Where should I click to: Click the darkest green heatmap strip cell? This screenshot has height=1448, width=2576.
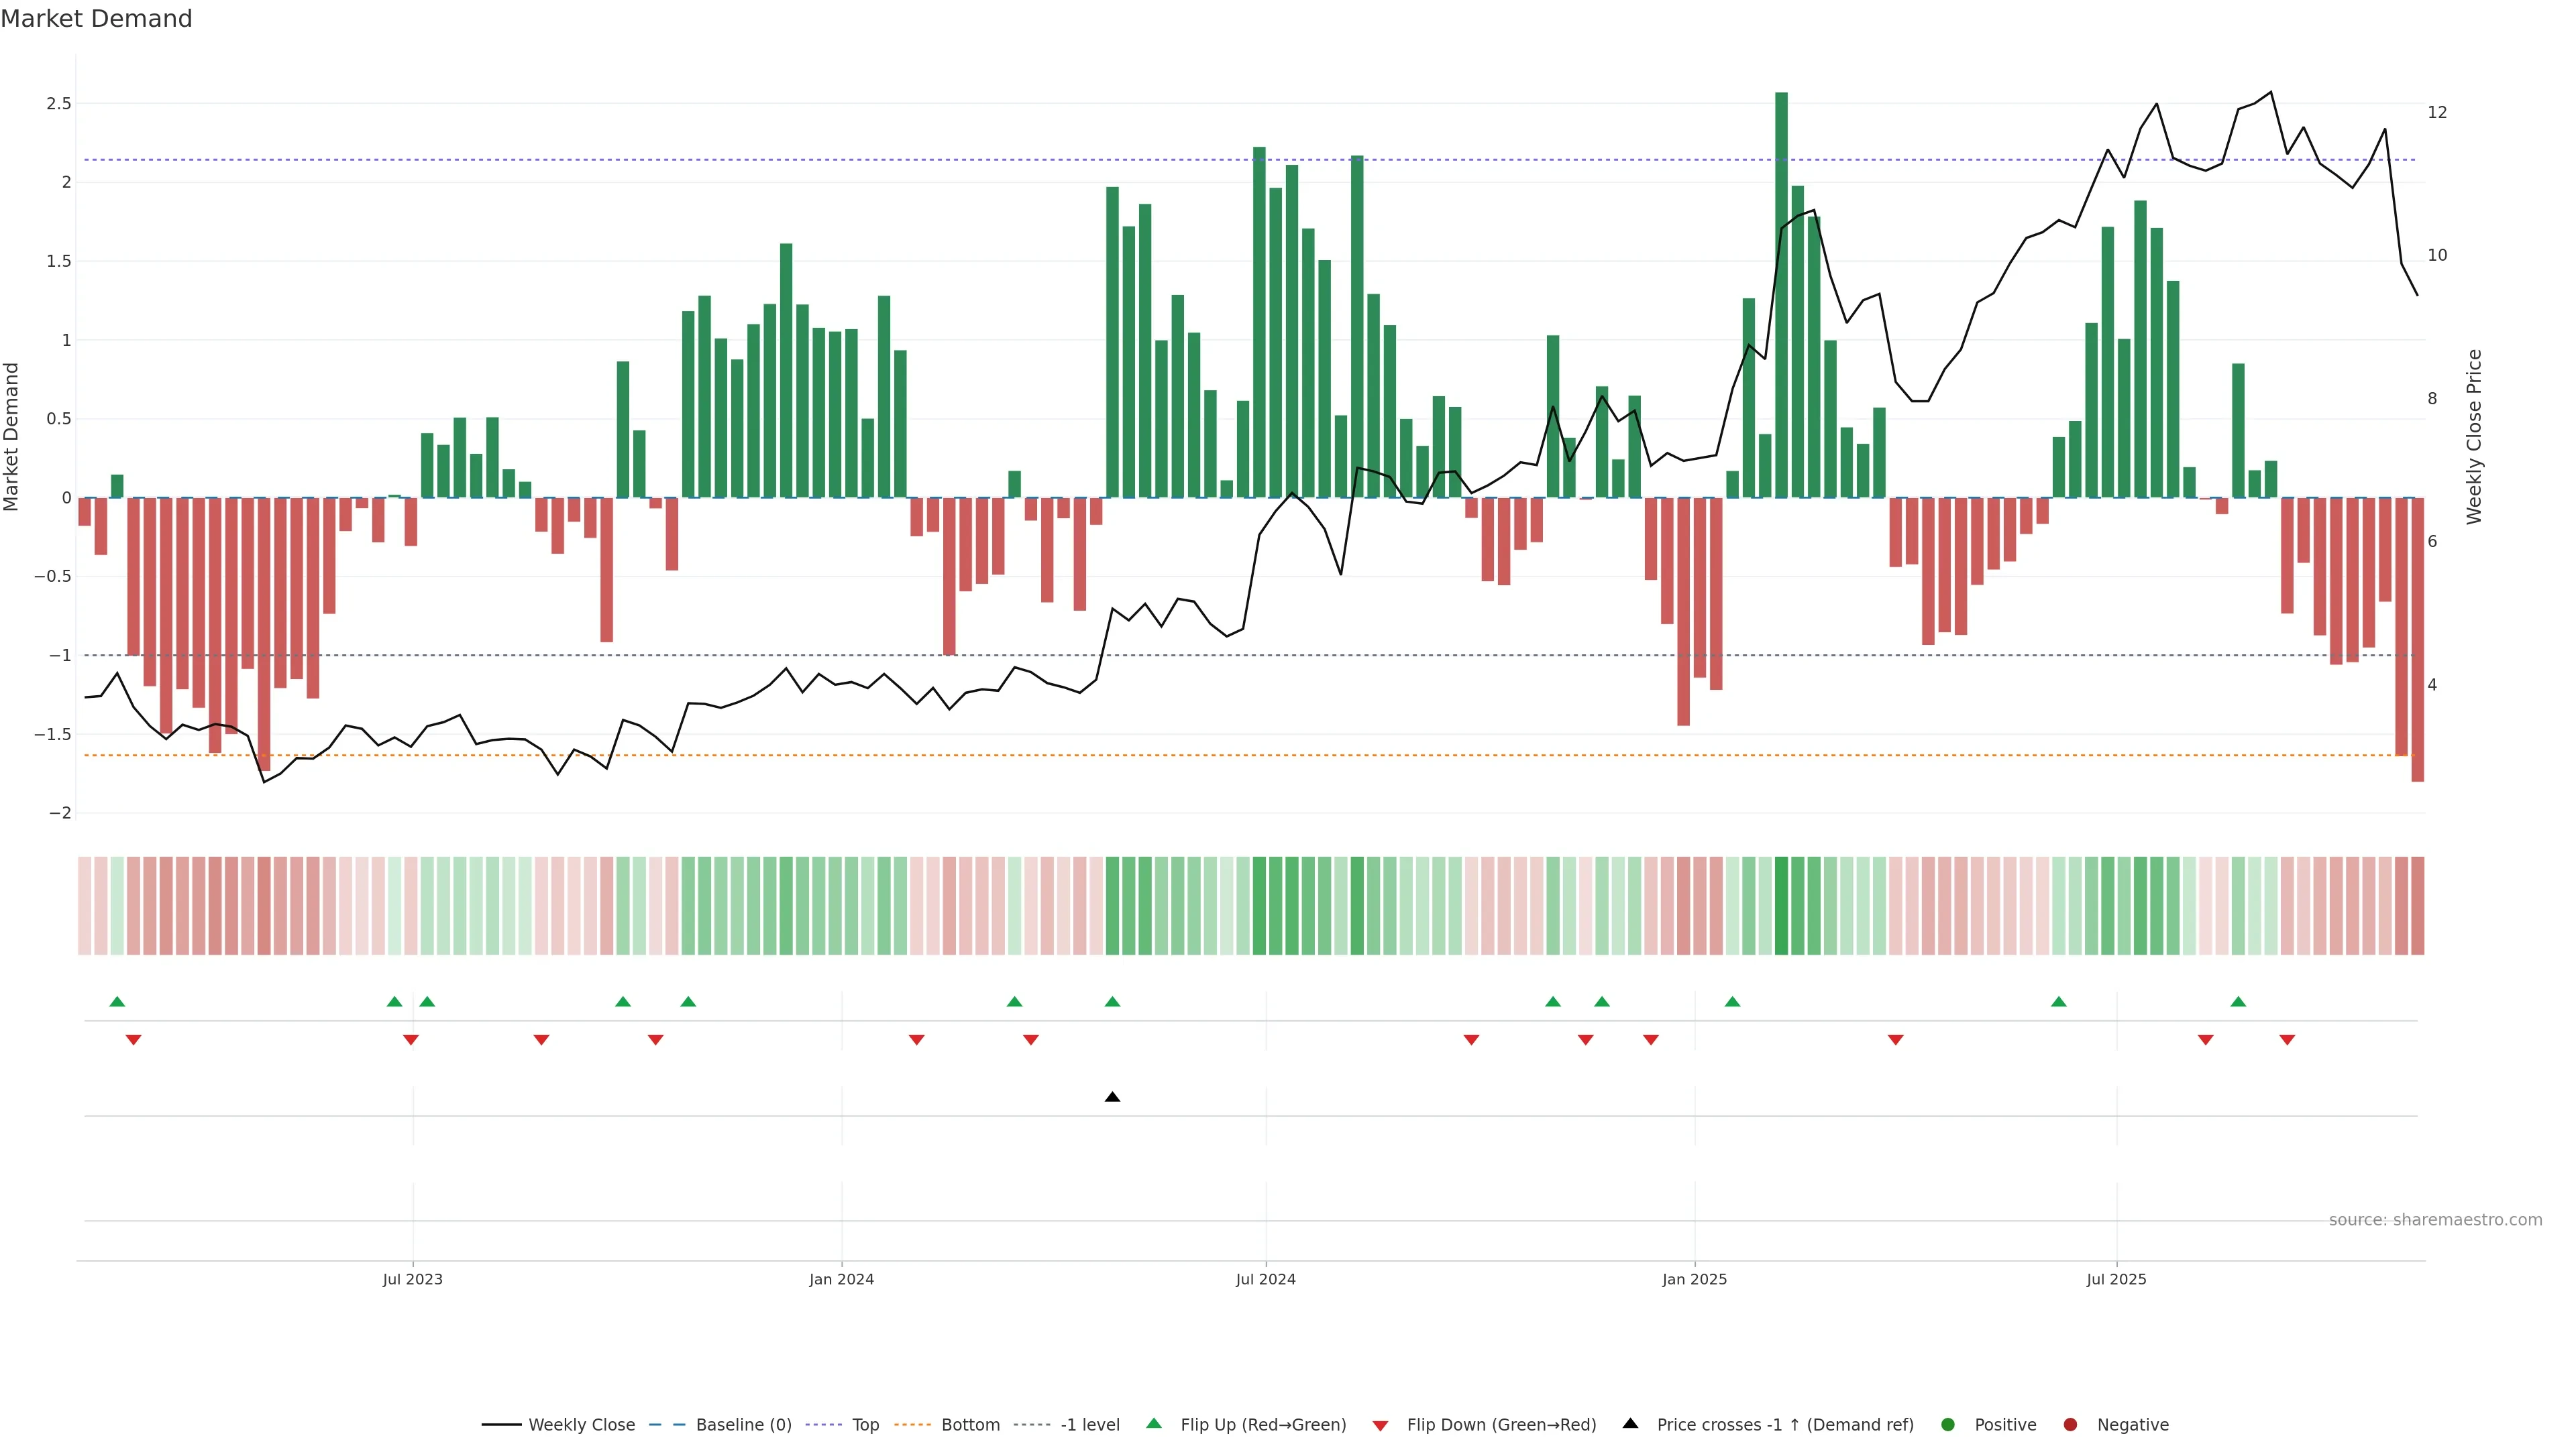[1781, 906]
